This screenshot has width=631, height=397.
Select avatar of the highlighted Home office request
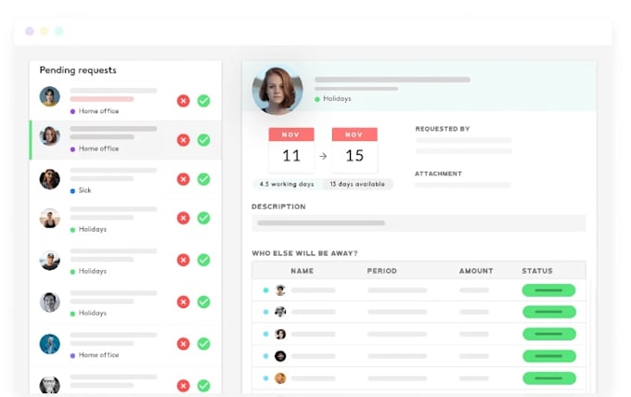coord(49,136)
